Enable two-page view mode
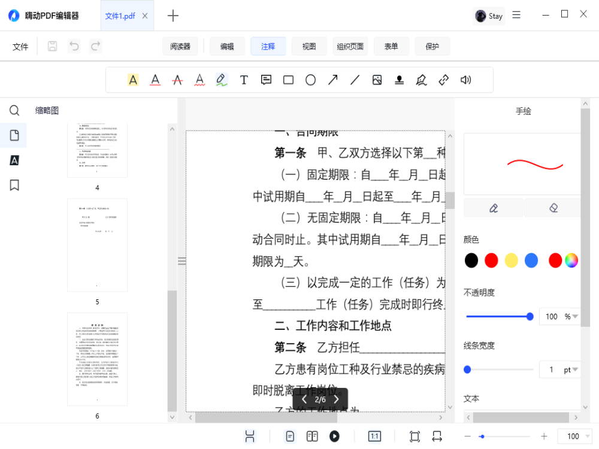The width and height of the screenshot is (599, 449). click(x=312, y=436)
